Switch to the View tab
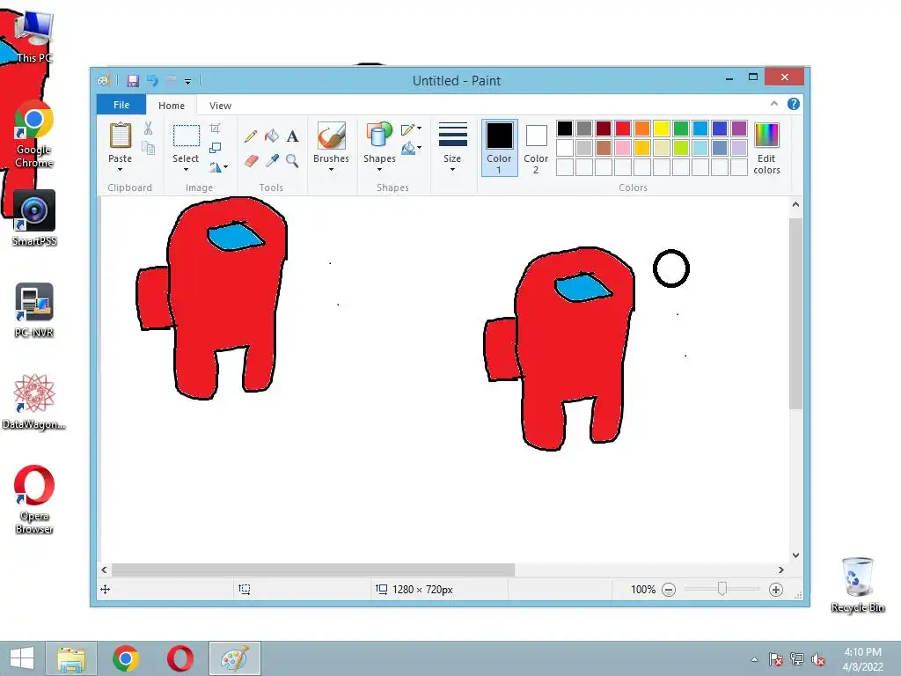The image size is (901, 676). click(220, 106)
